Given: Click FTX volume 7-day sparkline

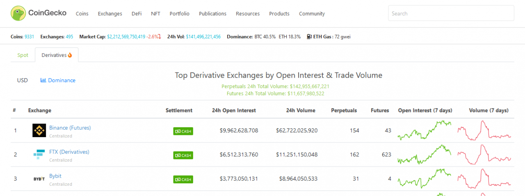Looking at the screenshot, I should tap(484, 154).
